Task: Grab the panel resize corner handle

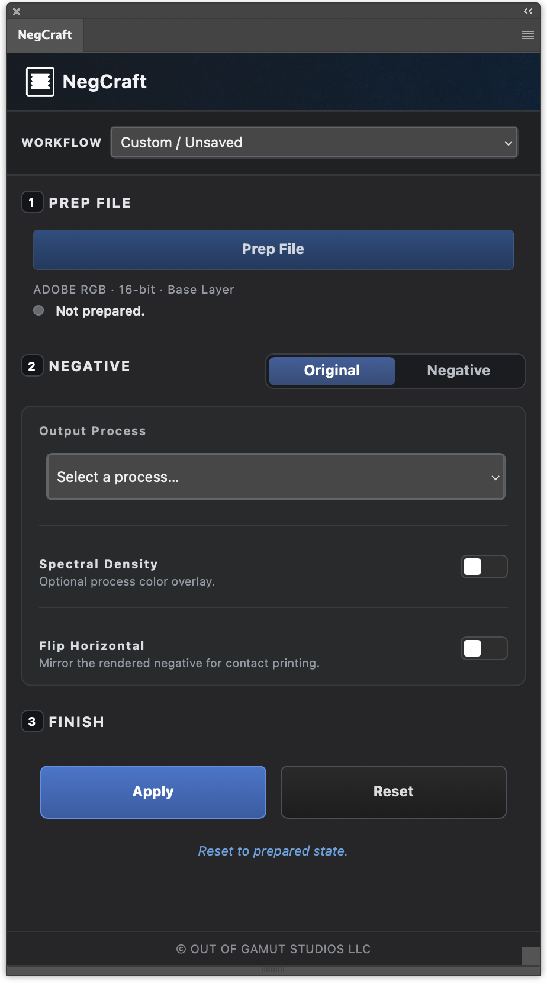Action: [x=531, y=956]
